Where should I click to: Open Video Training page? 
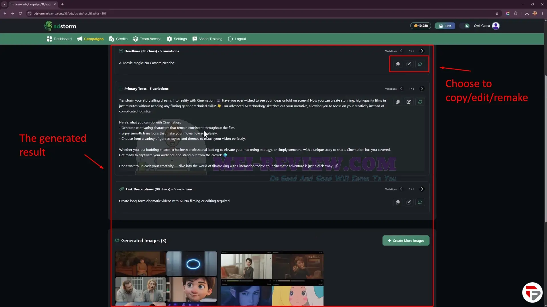[208, 39]
